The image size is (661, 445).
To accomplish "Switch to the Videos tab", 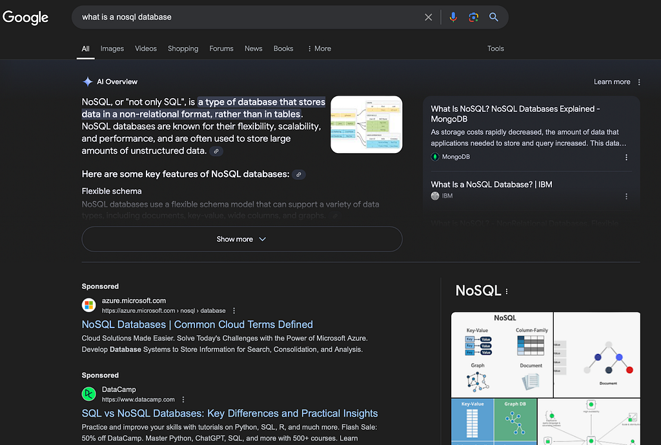I will click(x=146, y=49).
